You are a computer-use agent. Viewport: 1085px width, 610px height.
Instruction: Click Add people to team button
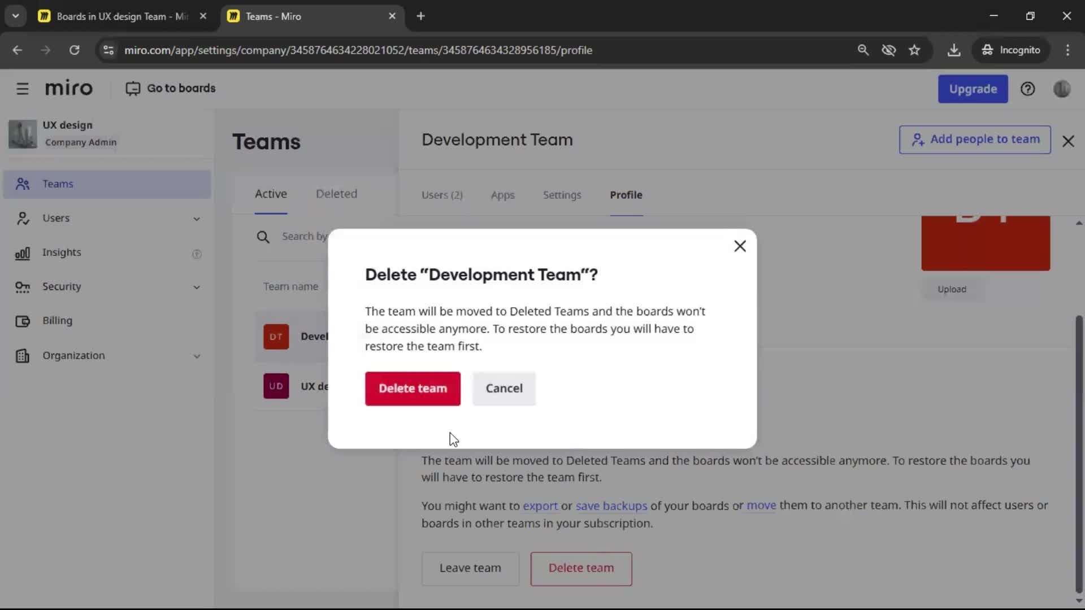(975, 140)
